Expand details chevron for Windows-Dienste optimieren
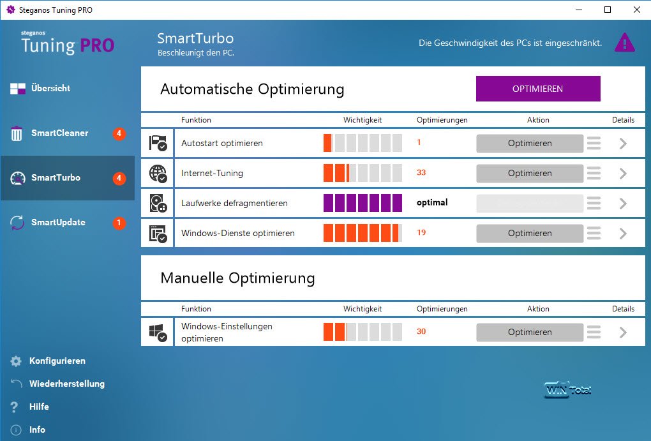The width and height of the screenshot is (651, 441). click(623, 234)
